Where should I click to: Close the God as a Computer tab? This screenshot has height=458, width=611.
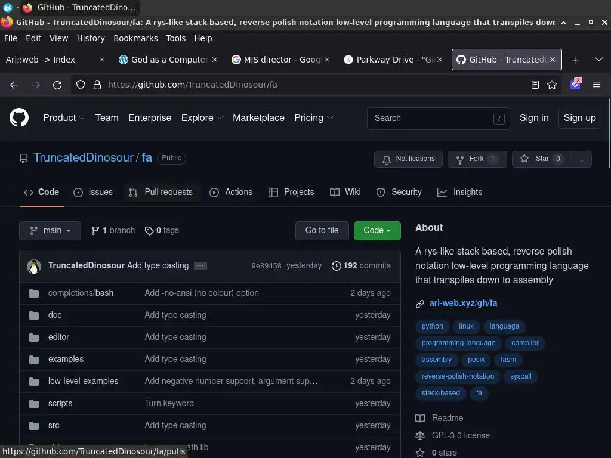point(215,60)
